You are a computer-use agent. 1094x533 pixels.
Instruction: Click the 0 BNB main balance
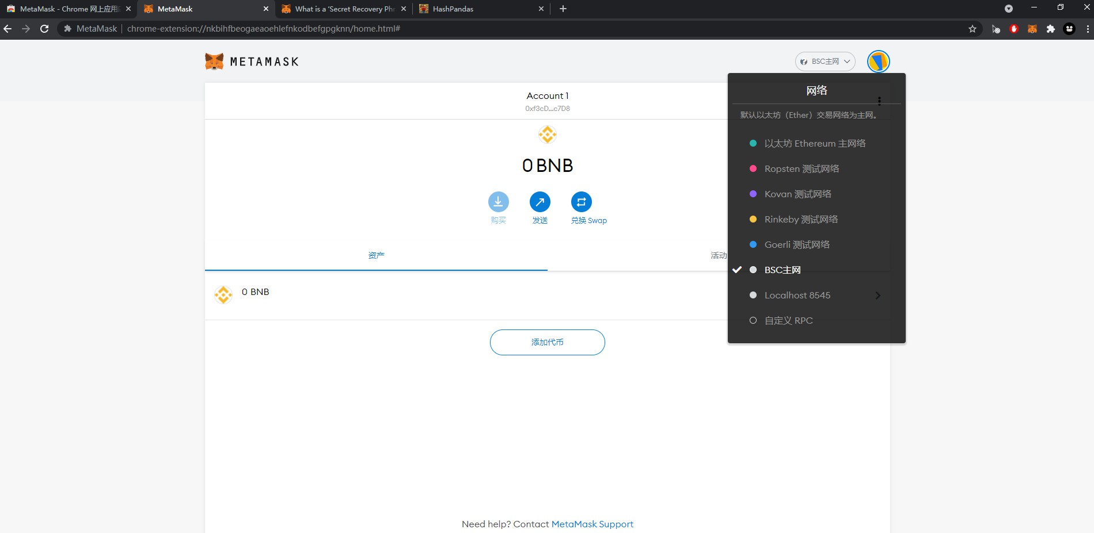pyautogui.click(x=548, y=166)
